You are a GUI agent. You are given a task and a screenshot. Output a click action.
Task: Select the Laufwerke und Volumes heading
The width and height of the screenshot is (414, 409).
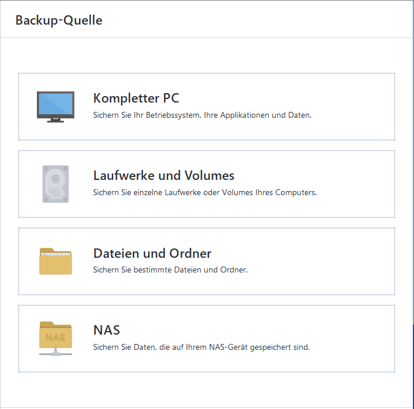[163, 175]
